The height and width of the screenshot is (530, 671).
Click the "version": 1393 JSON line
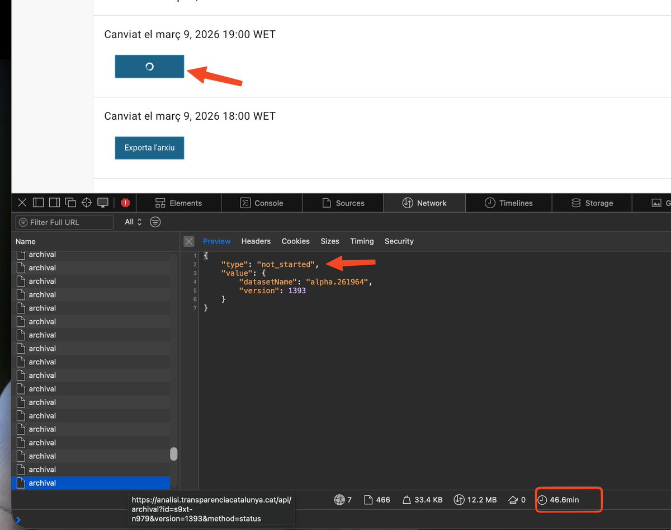click(x=272, y=290)
